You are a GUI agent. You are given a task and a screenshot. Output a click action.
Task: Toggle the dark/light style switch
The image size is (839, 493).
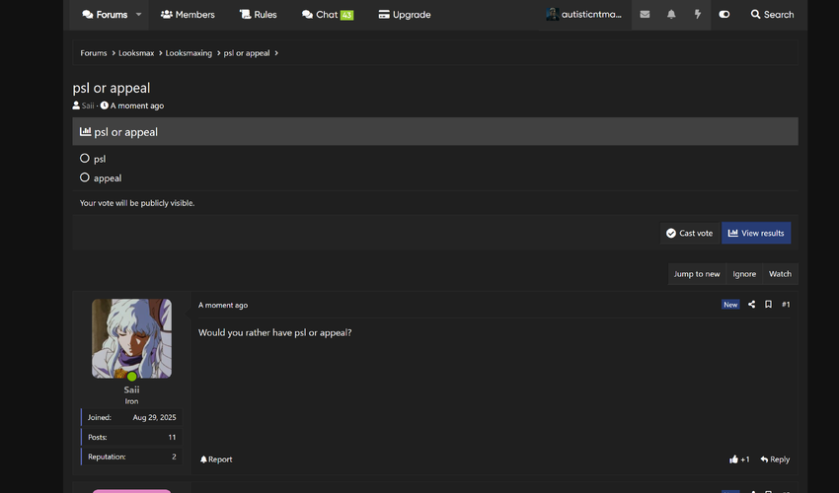[x=725, y=15]
